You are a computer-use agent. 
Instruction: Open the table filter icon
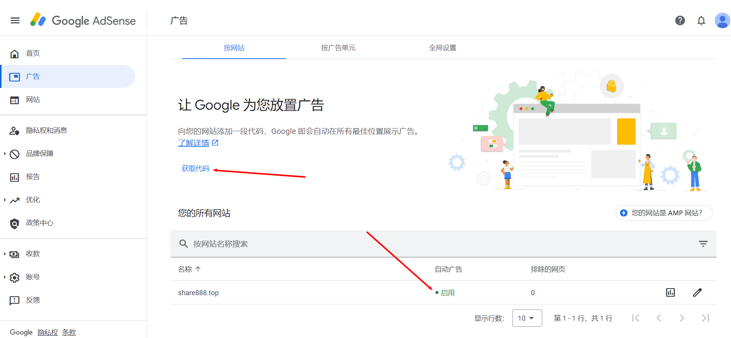(x=703, y=244)
